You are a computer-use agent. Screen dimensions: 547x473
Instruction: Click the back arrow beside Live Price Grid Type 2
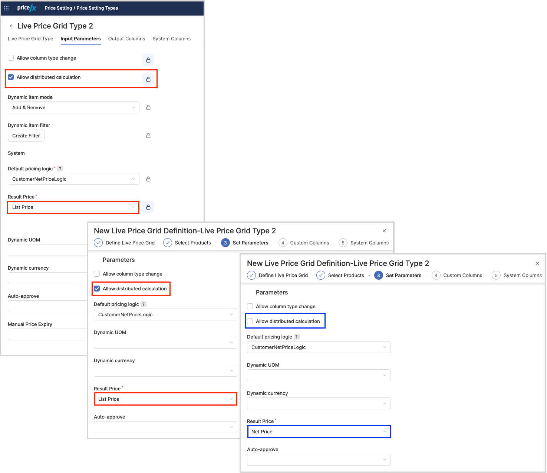pyautogui.click(x=11, y=26)
